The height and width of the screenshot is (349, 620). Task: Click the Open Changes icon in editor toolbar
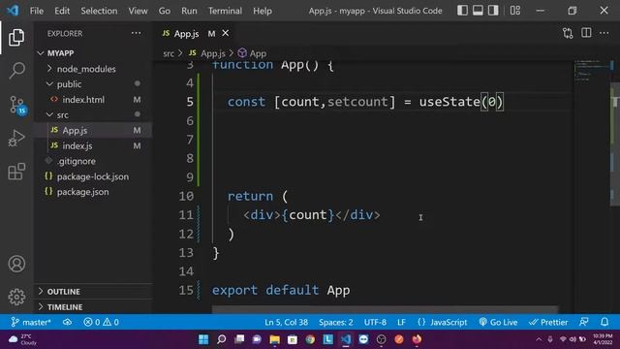pos(568,33)
